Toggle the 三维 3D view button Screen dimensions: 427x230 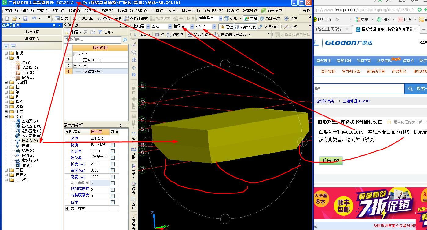point(251,19)
